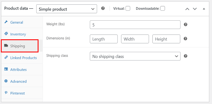Open the Shipping class dropdown

[135, 56]
